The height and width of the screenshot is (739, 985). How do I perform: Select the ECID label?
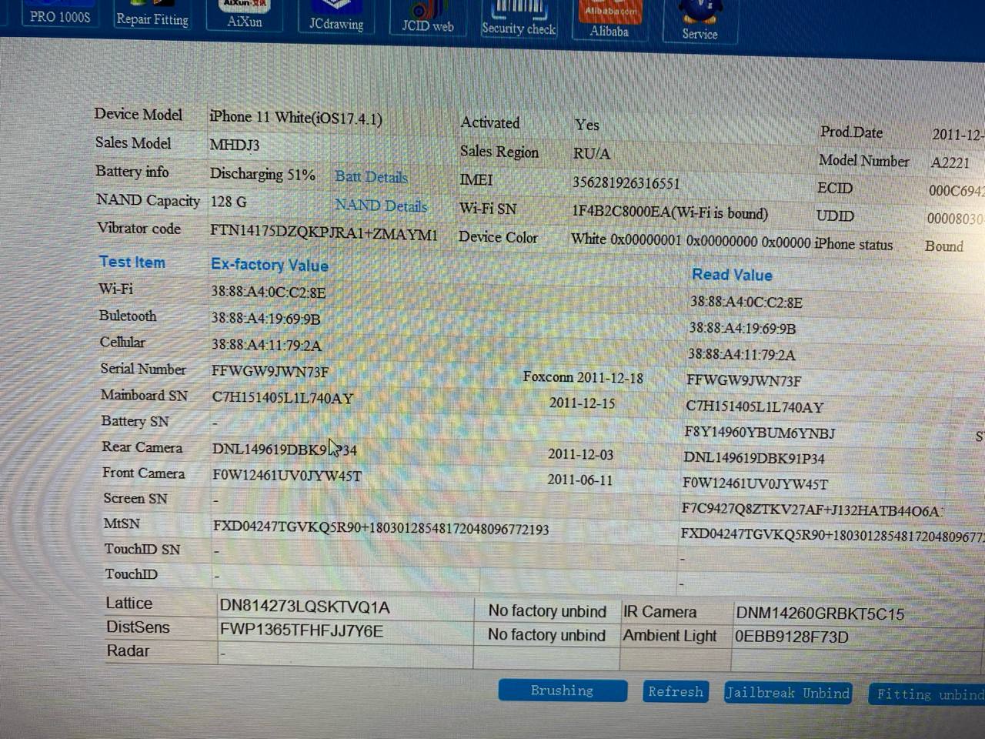[835, 188]
